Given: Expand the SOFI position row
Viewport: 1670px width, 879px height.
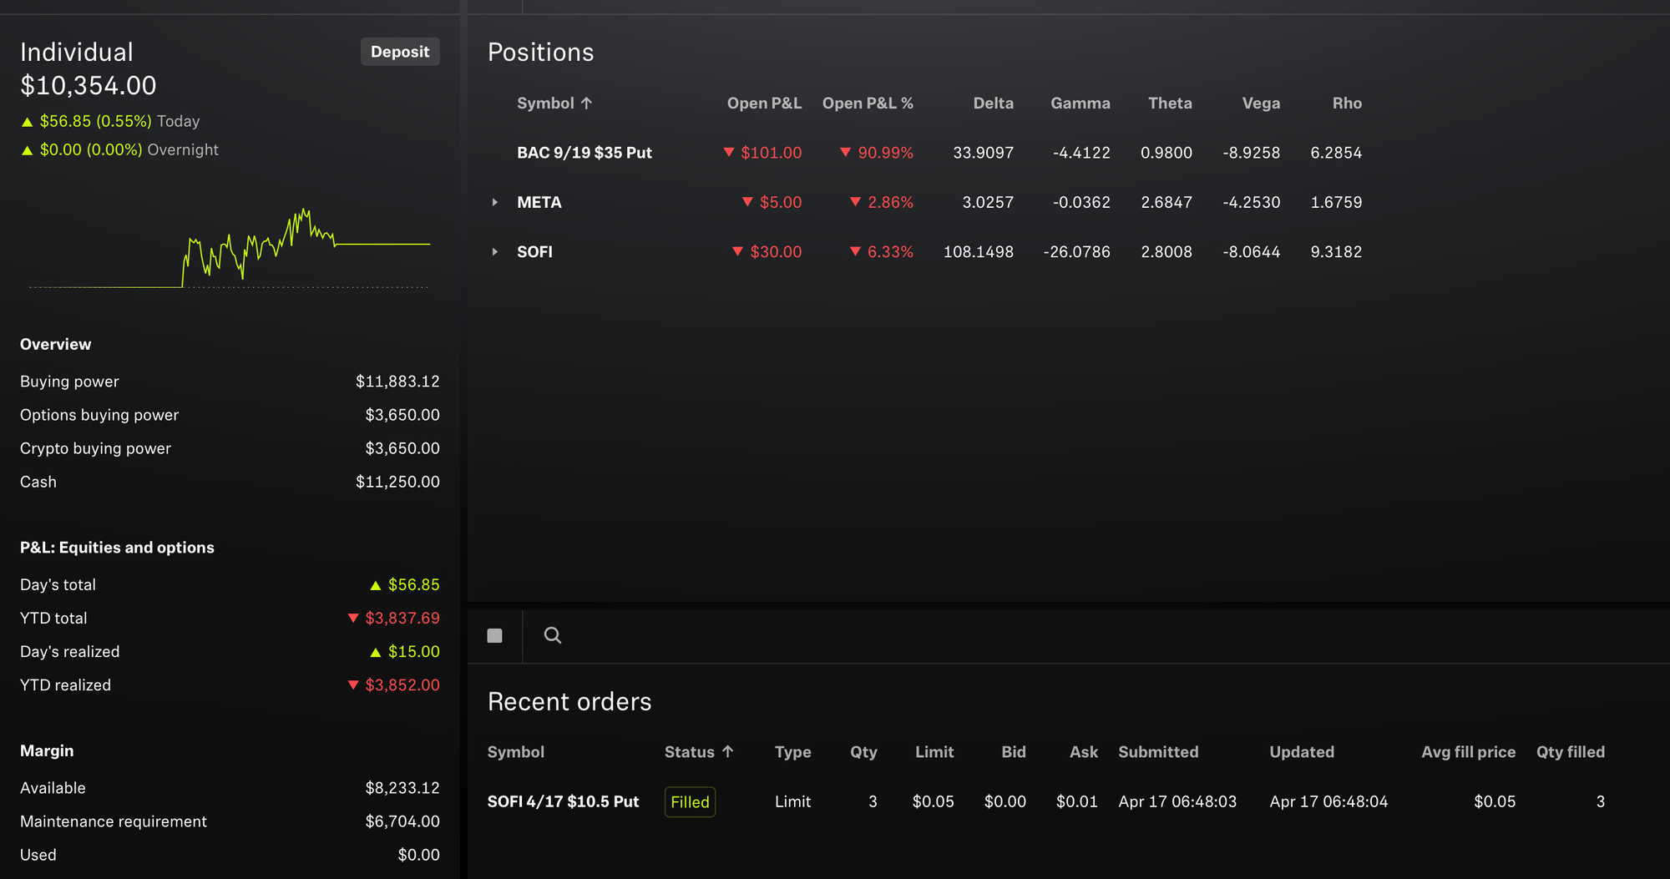Looking at the screenshot, I should click(x=495, y=251).
